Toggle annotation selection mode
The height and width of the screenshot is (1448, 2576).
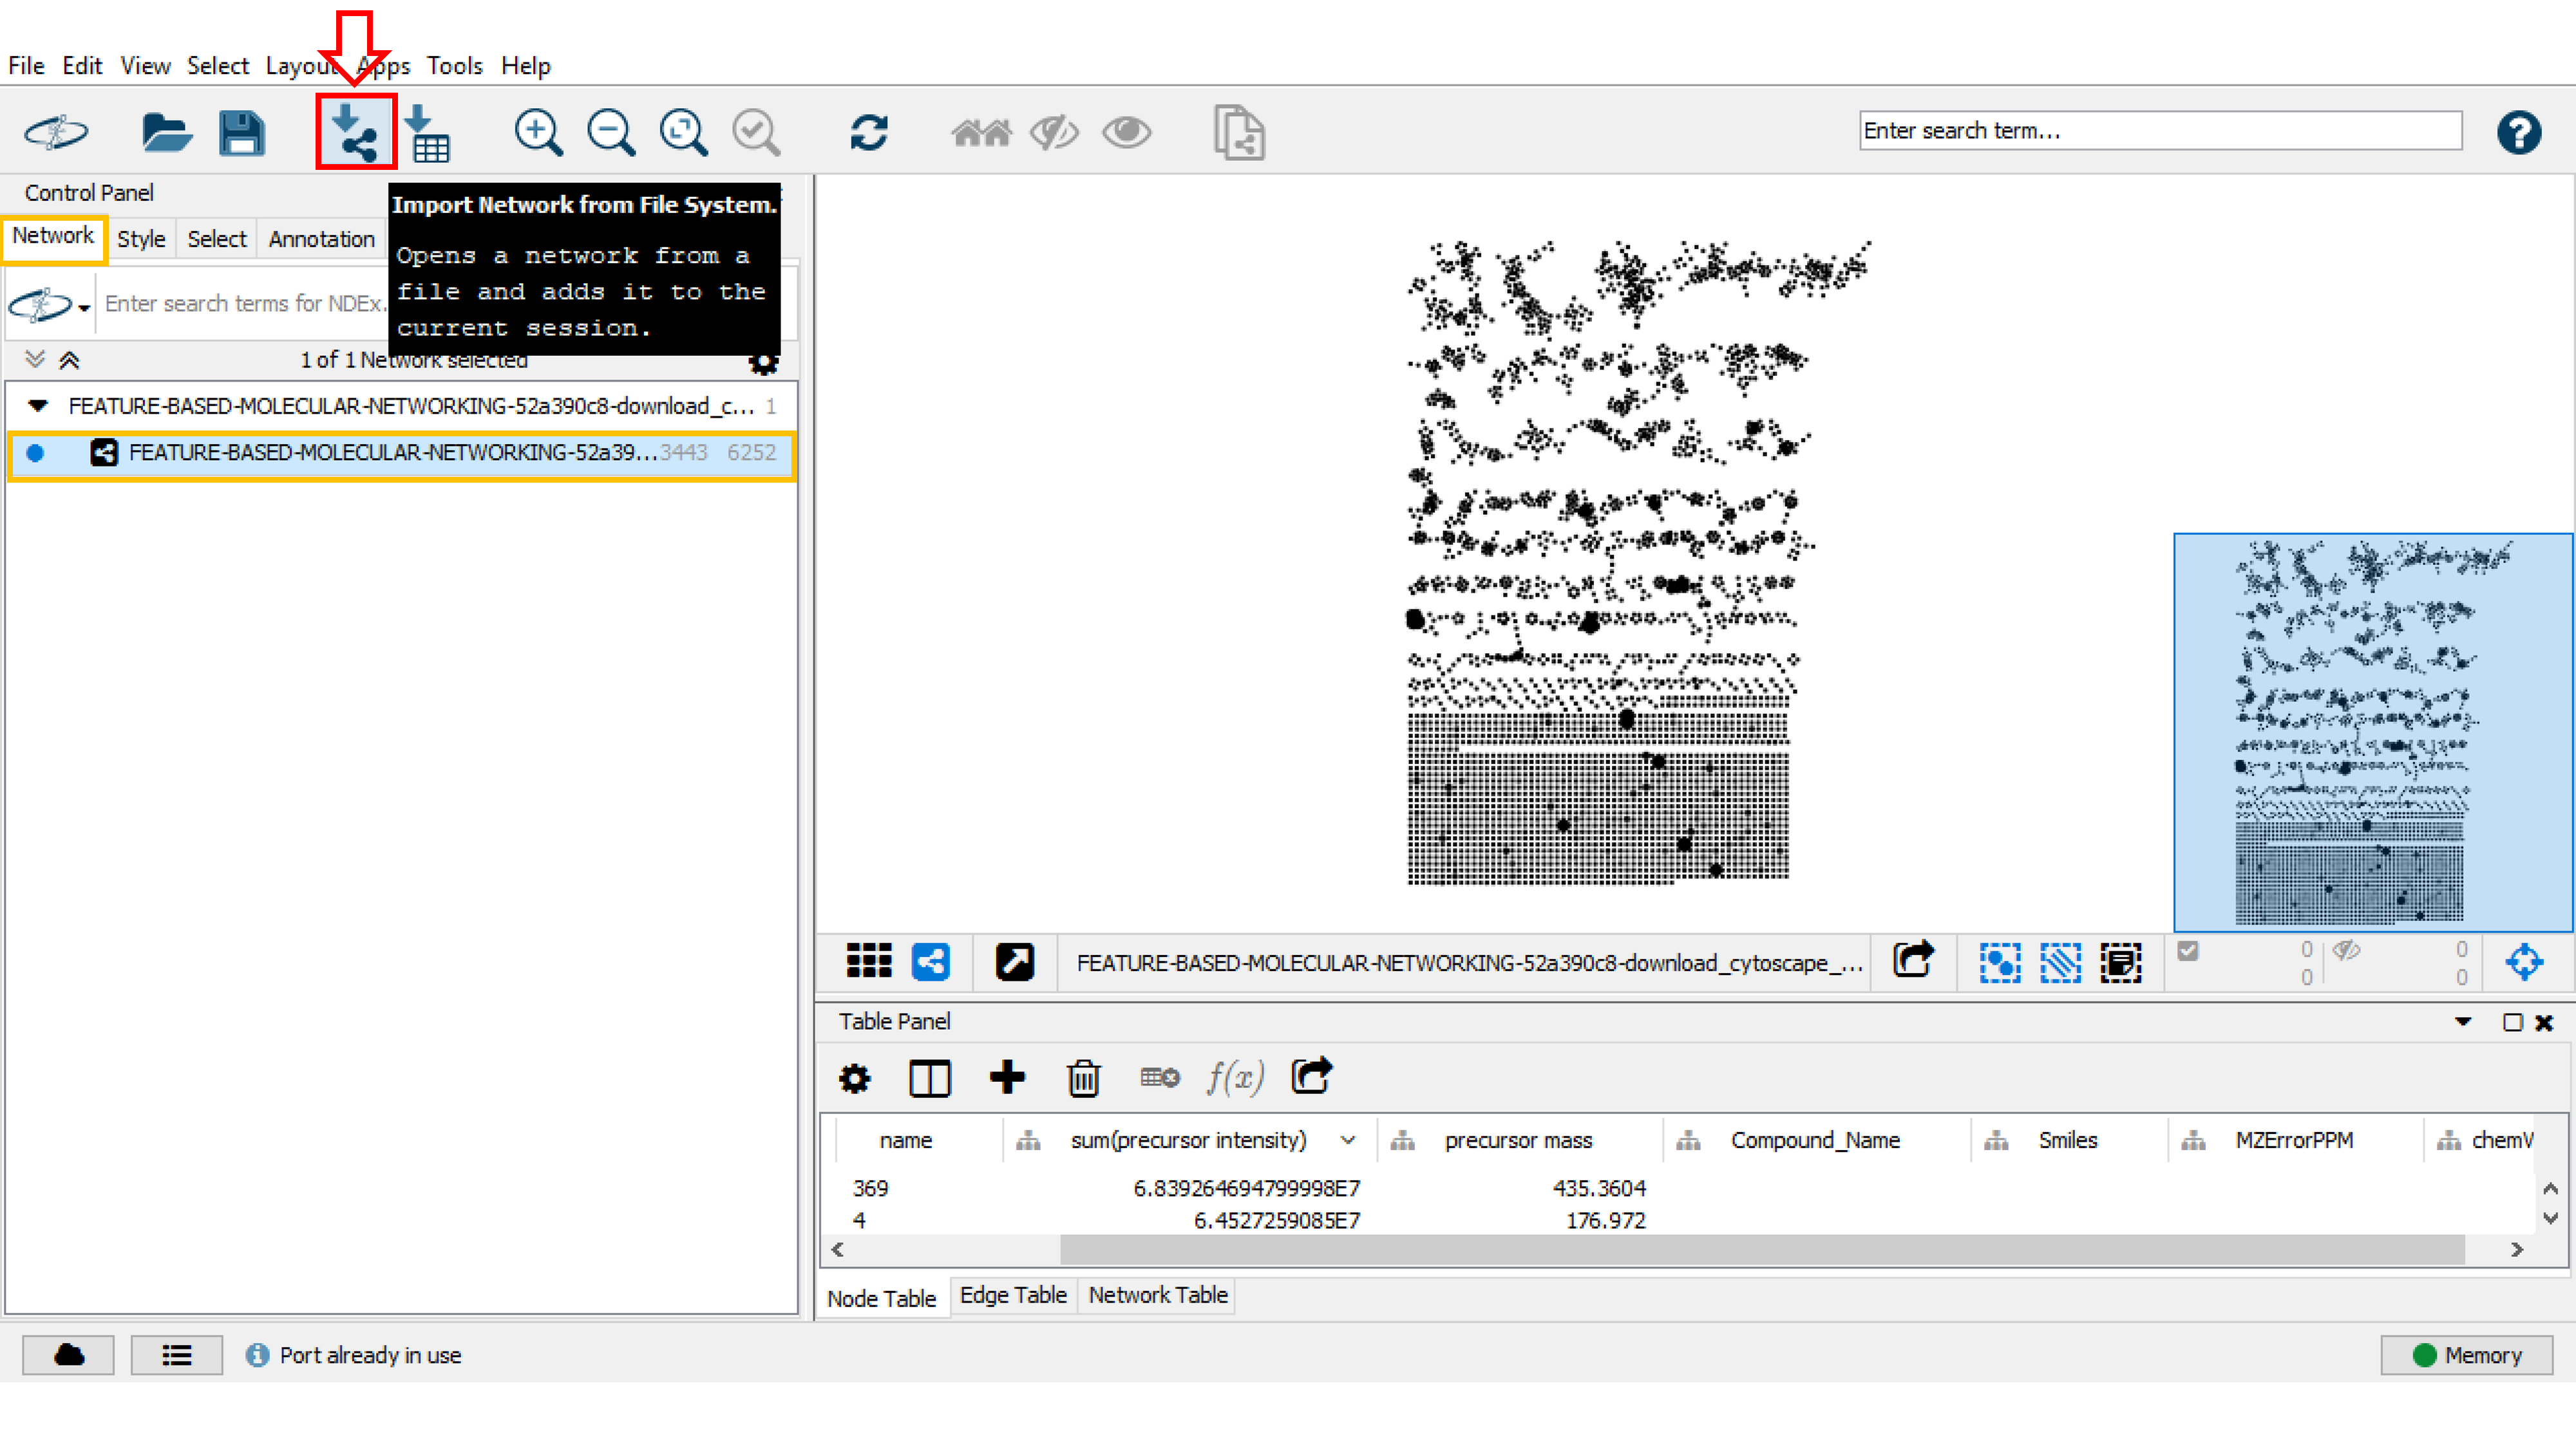pyautogui.click(x=2120, y=962)
